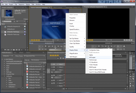Select the Pen tool

(x=131, y=84)
